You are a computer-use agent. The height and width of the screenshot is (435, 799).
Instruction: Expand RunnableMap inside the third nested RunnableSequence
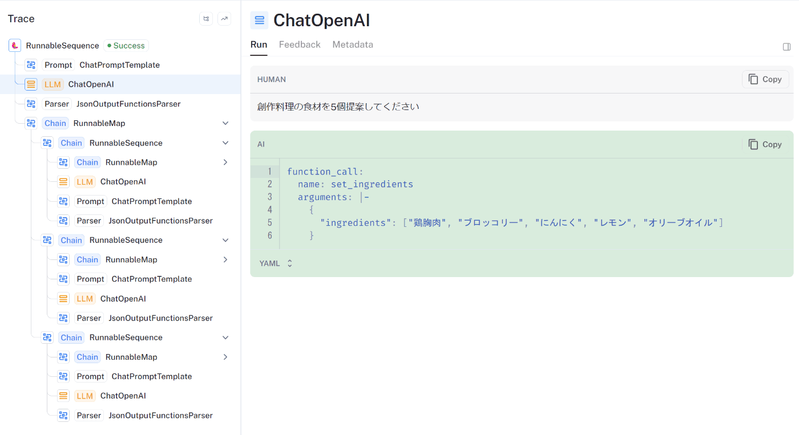225,357
